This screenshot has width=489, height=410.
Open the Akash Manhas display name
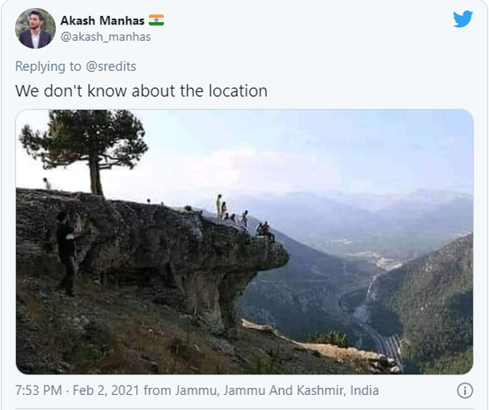coord(103,20)
